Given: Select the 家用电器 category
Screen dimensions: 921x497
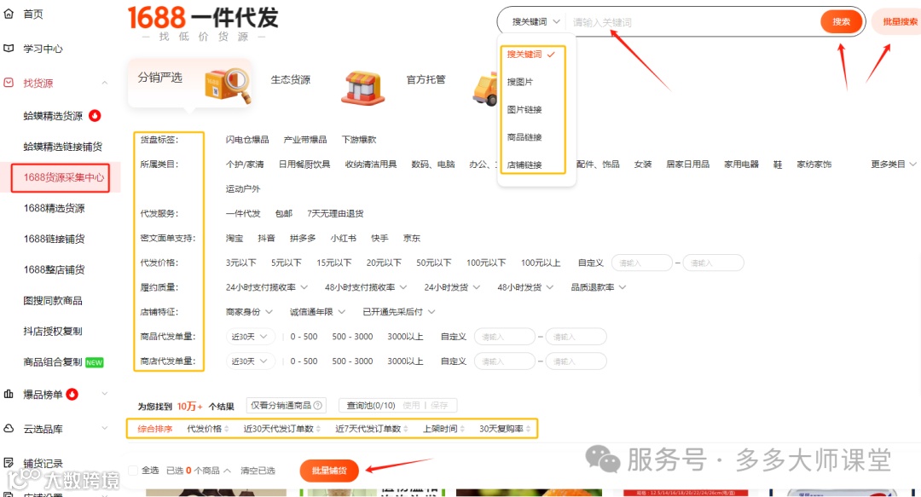Looking at the screenshot, I should tap(741, 164).
